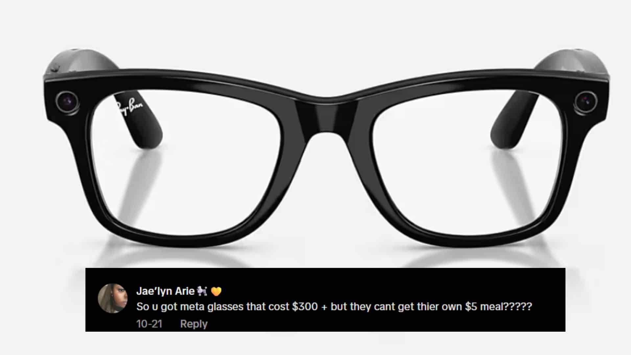The width and height of the screenshot is (631, 355).
Task: Open Jae'lyn Arie's profile avatar
Action: pos(113,298)
